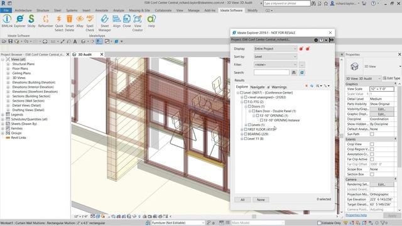Viewport: 402px width, 226px height.
Task: Activate the XRay tool
Action: pos(80,21)
